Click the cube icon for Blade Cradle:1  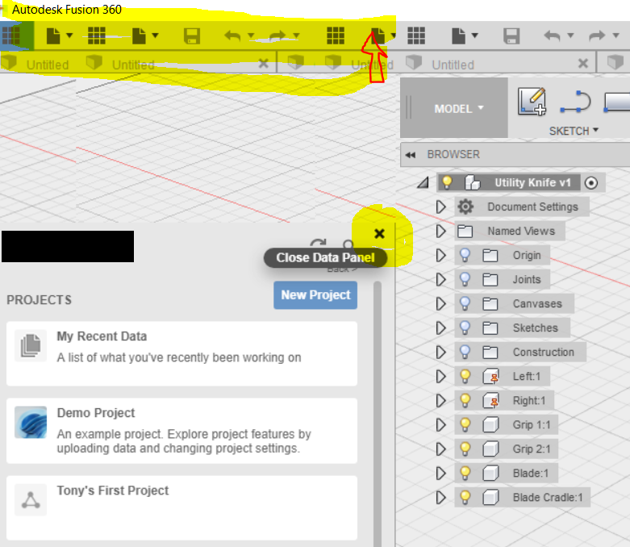(490, 498)
